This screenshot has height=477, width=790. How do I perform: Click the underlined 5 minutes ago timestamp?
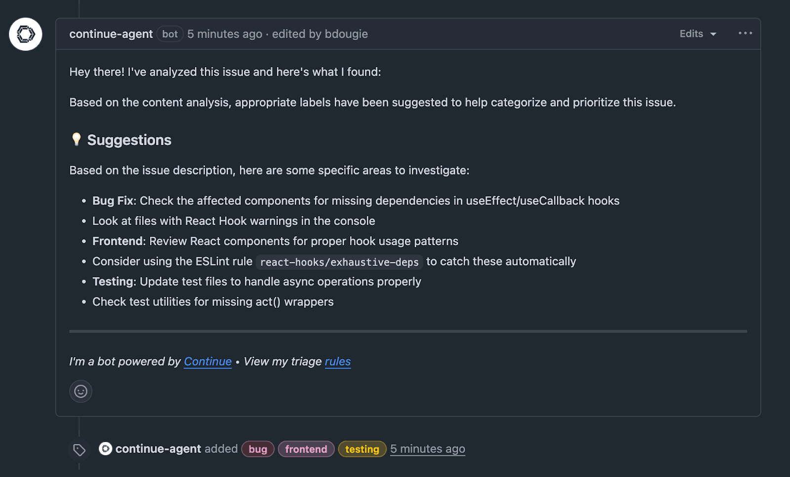pyautogui.click(x=428, y=449)
